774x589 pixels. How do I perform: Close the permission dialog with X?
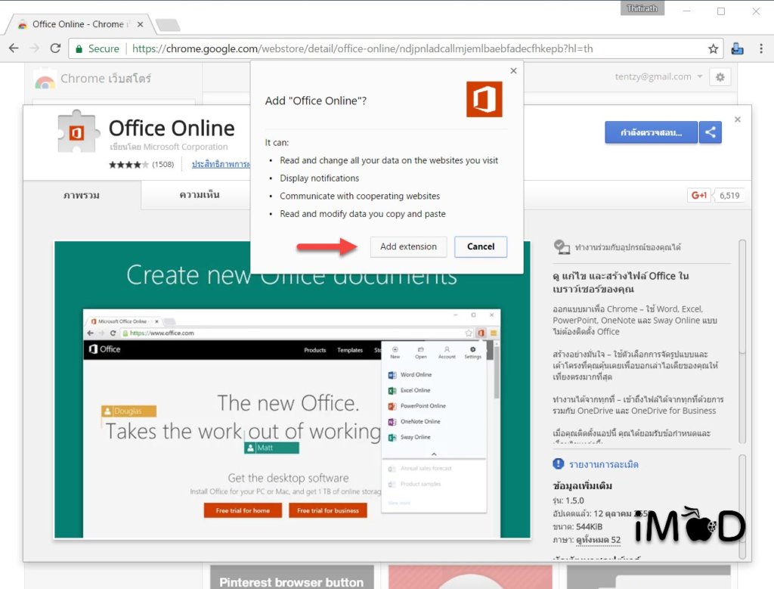[x=513, y=71]
